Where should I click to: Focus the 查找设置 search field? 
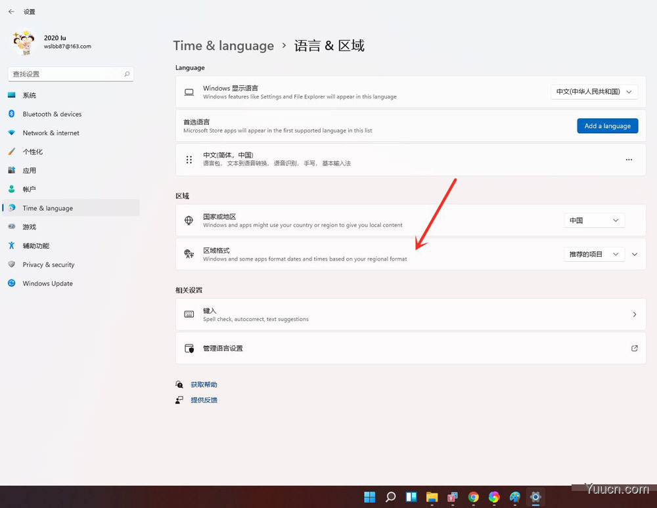(x=70, y=74)
